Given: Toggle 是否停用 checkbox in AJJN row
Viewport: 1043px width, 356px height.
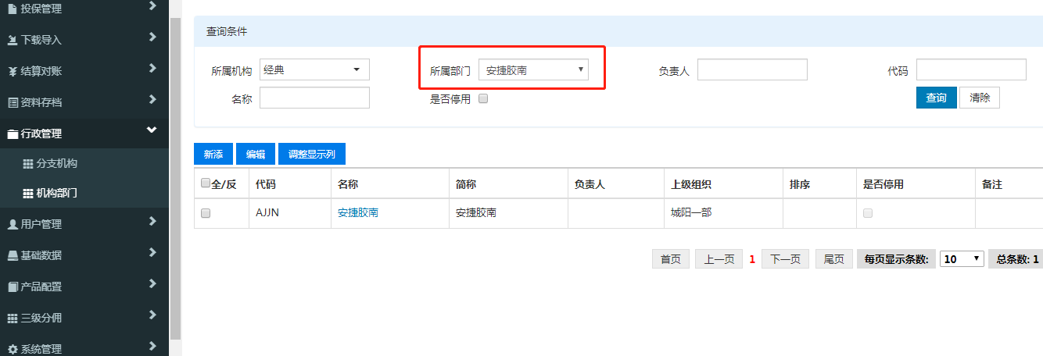Looking at the screenshot, I should (868, 212).
